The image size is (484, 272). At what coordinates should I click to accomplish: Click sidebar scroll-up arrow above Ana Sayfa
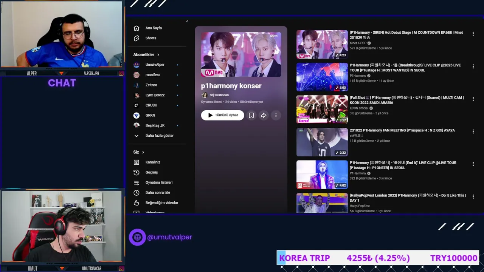pyautogui.click(x=187, y=21)
